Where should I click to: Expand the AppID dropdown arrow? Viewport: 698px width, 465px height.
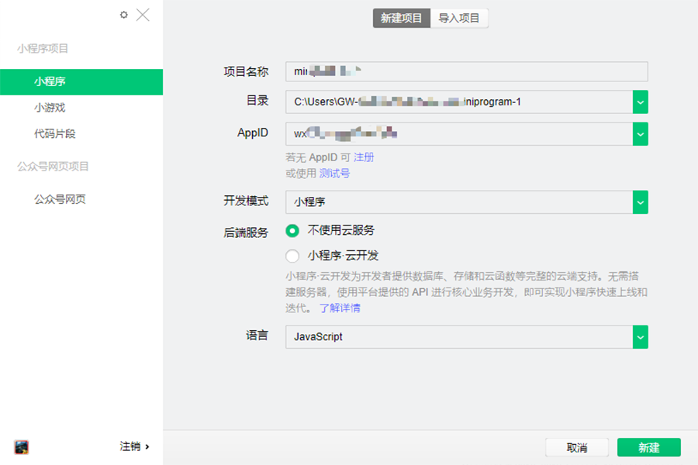point(640,134)
